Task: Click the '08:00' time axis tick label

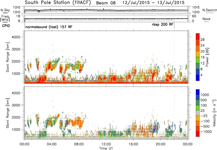Action: (x=79, y=144)
